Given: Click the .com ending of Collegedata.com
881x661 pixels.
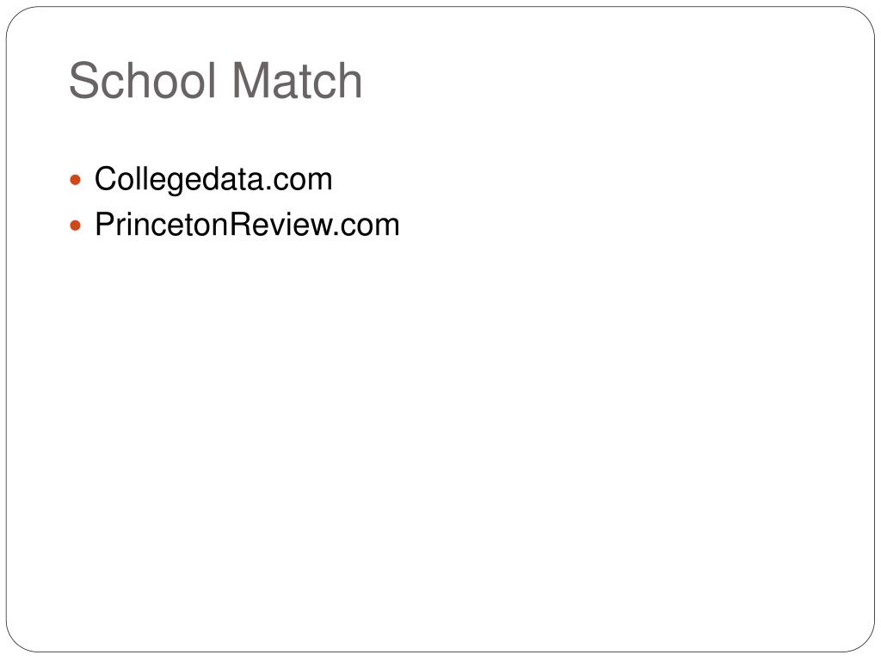Looking at the screenshot, I should (299, 181).
